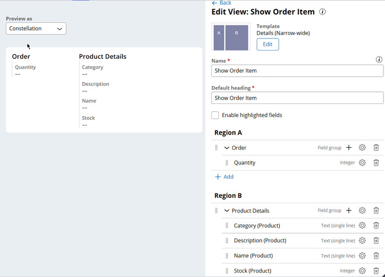Select Description field in preview card
Viewport: 385px width, 277px height.
coord(96,87)
